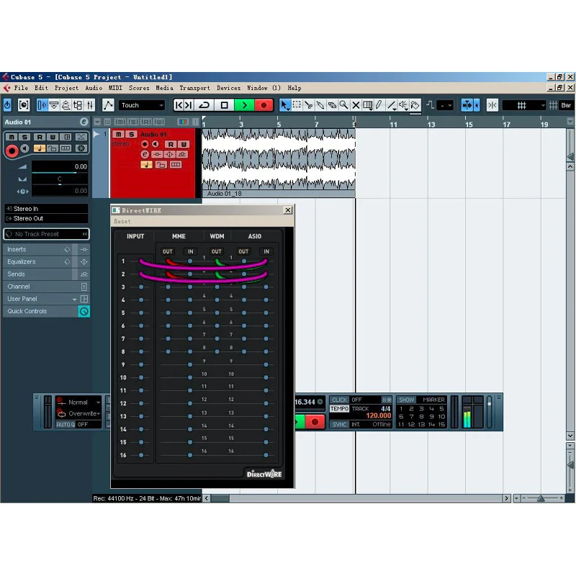Open the Transport menu
Screen dimensions: 576x576
(x=194, y=88)
